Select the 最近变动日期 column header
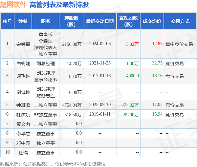Image resolution: width=197 pixels, height=167 pixels. [100, 21]
